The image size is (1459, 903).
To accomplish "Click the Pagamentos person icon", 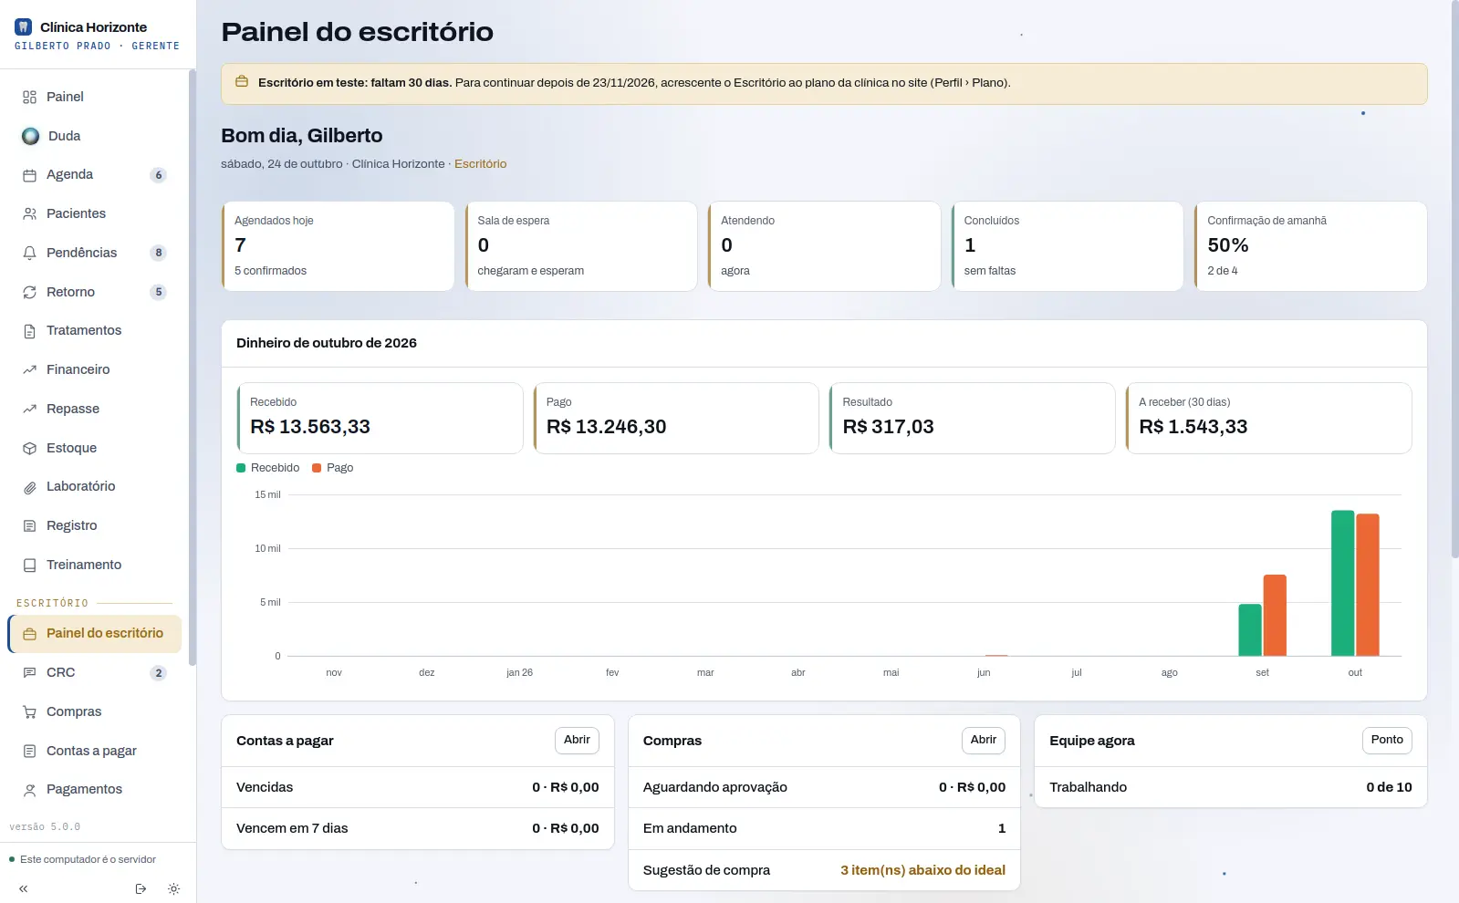I will tap(29, 790).
